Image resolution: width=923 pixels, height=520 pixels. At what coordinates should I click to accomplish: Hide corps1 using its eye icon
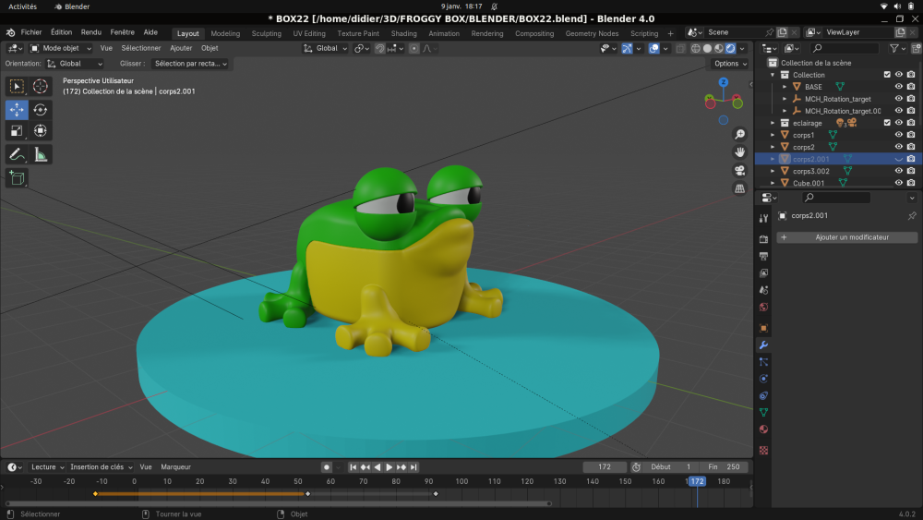(x=898, y=135)
